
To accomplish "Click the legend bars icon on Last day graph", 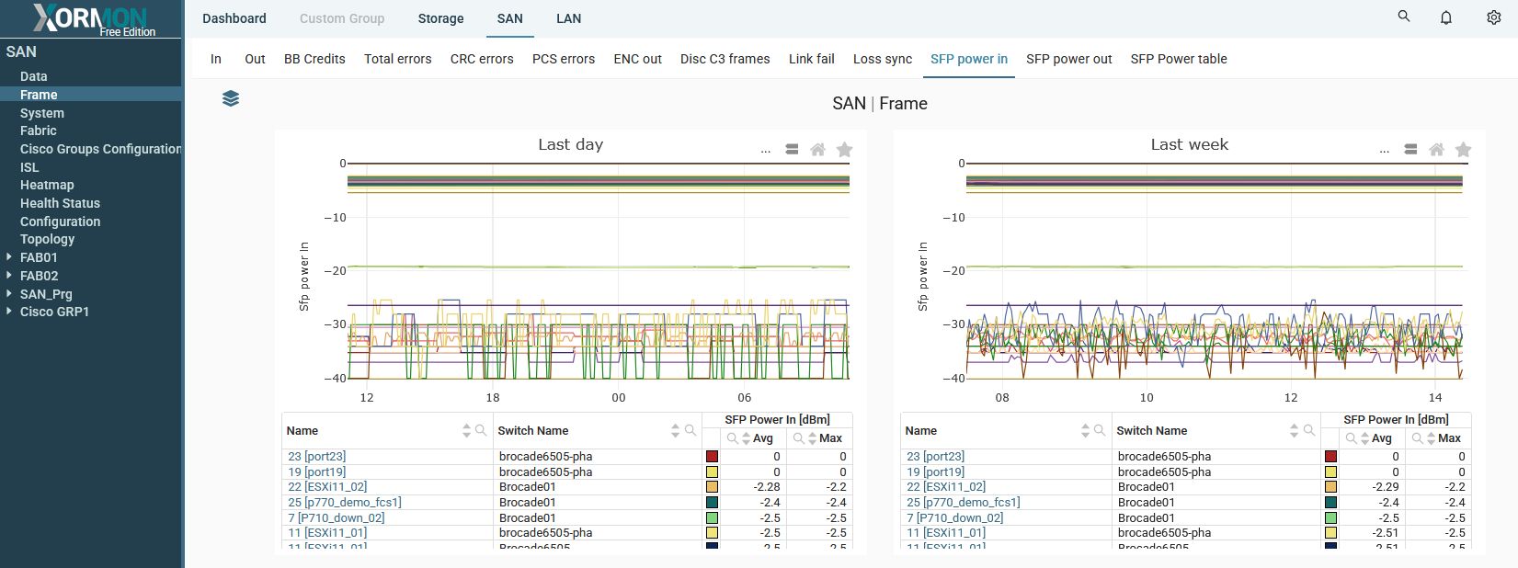I will pyautogui.click(x=792, y=150).
